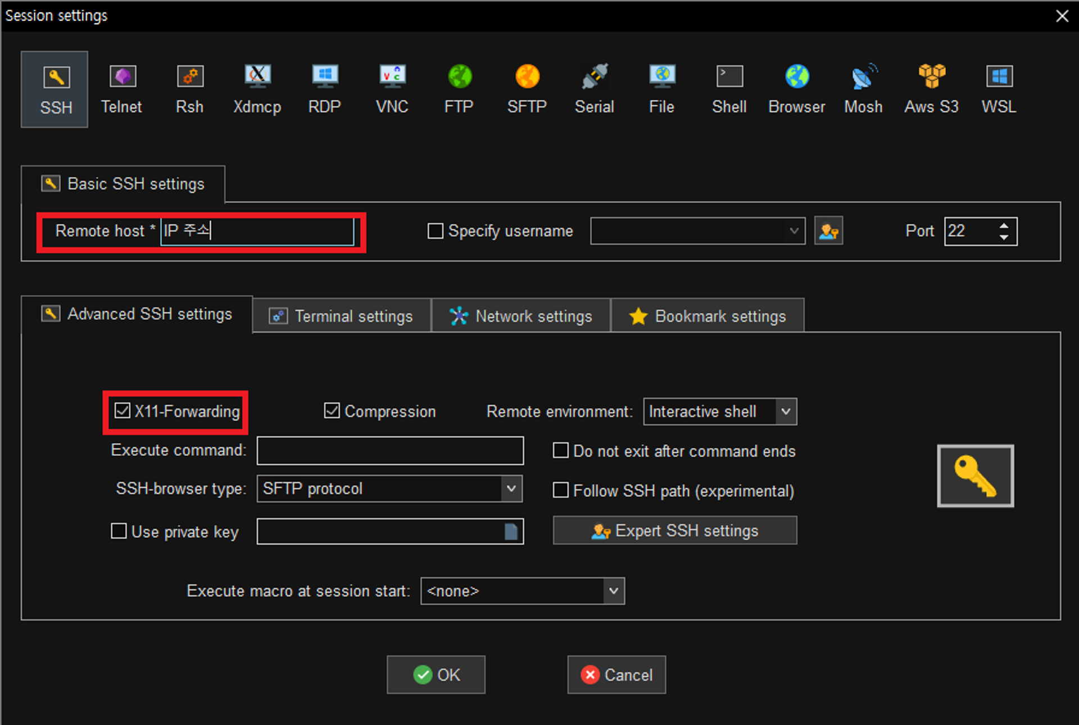Increase the Port number with up arrow

click(x=1004, y=225)
